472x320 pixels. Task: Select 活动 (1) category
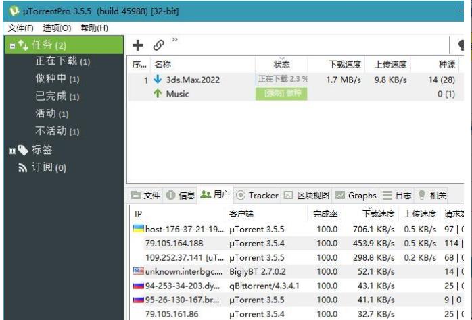point(52,113)
